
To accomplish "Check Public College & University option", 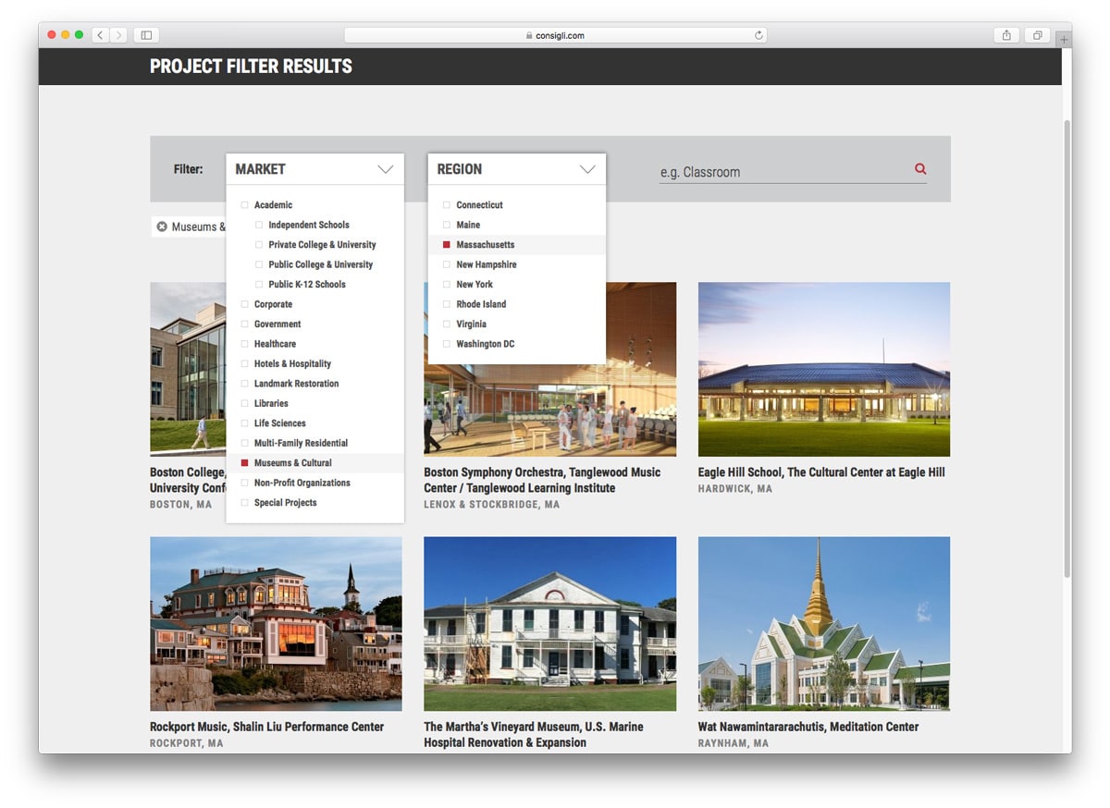I will click(259, 264).
